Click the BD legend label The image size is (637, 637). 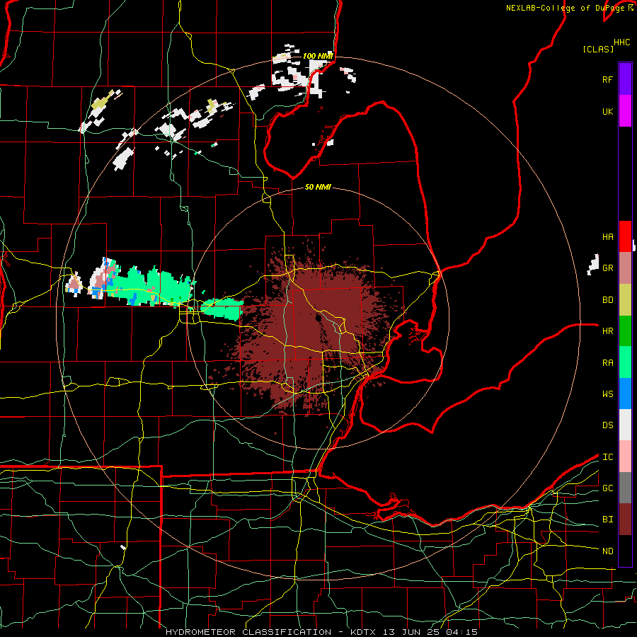(x=607, y=300)
